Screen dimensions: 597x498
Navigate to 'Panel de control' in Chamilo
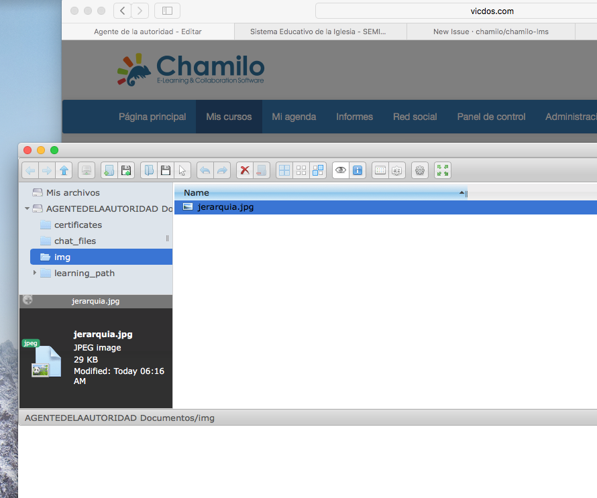pyautogui.click(x=490, y=116)
